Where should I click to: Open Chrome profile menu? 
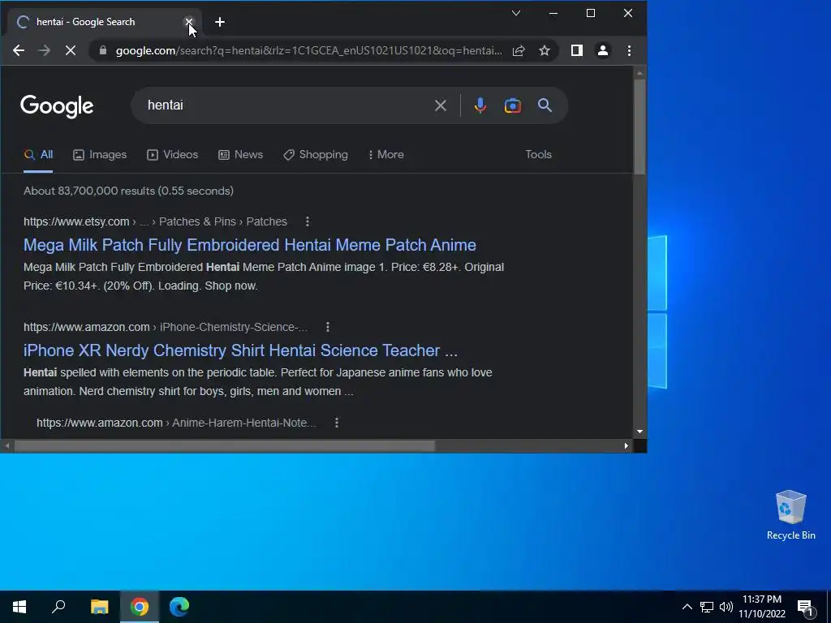click(603, 50)
